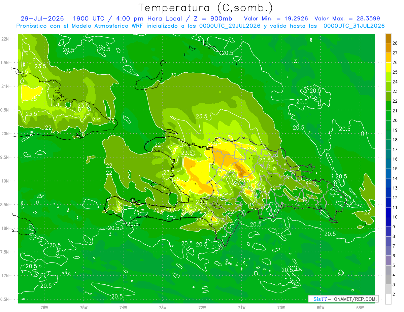Image resolution: width=404 pixels, height=312 pixels.
Task: Click legend value "28"
Action: coord(396,43)
